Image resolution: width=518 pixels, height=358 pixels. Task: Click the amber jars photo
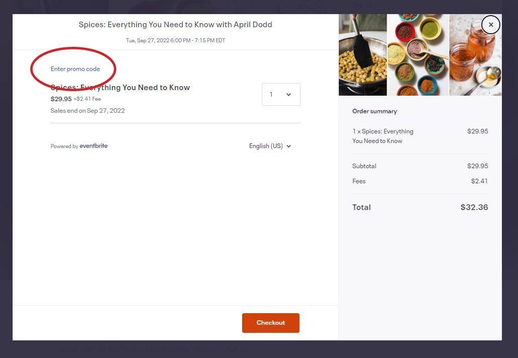475,55
